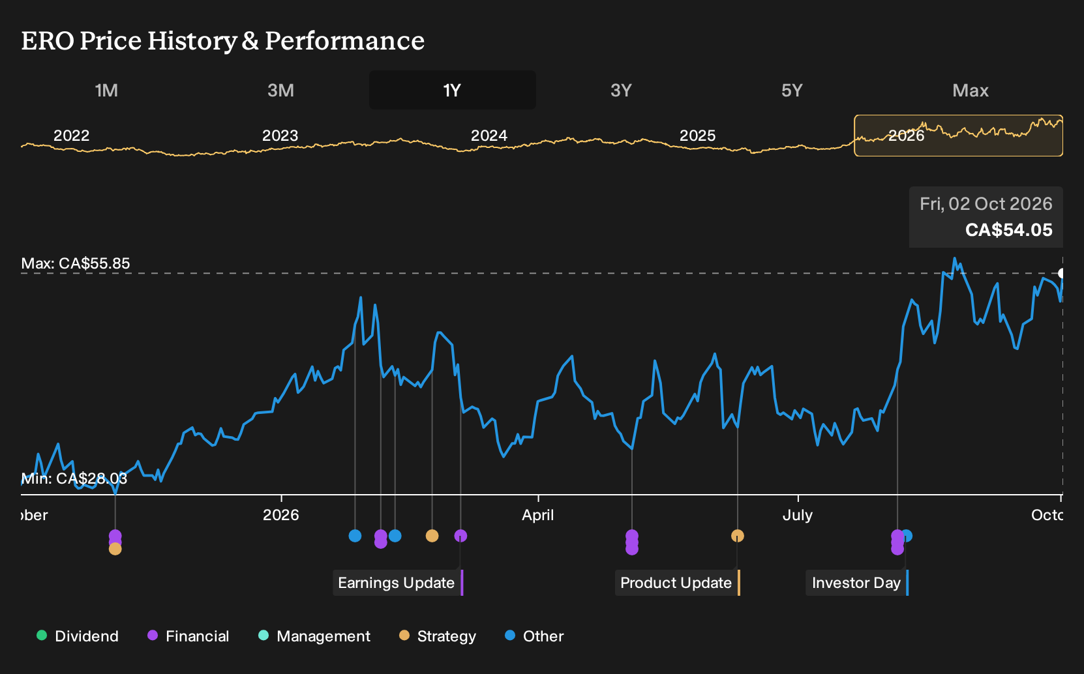1084x674 pixels.
Task: Click the Min: CA$28.03 label
Action: (74, 478)
